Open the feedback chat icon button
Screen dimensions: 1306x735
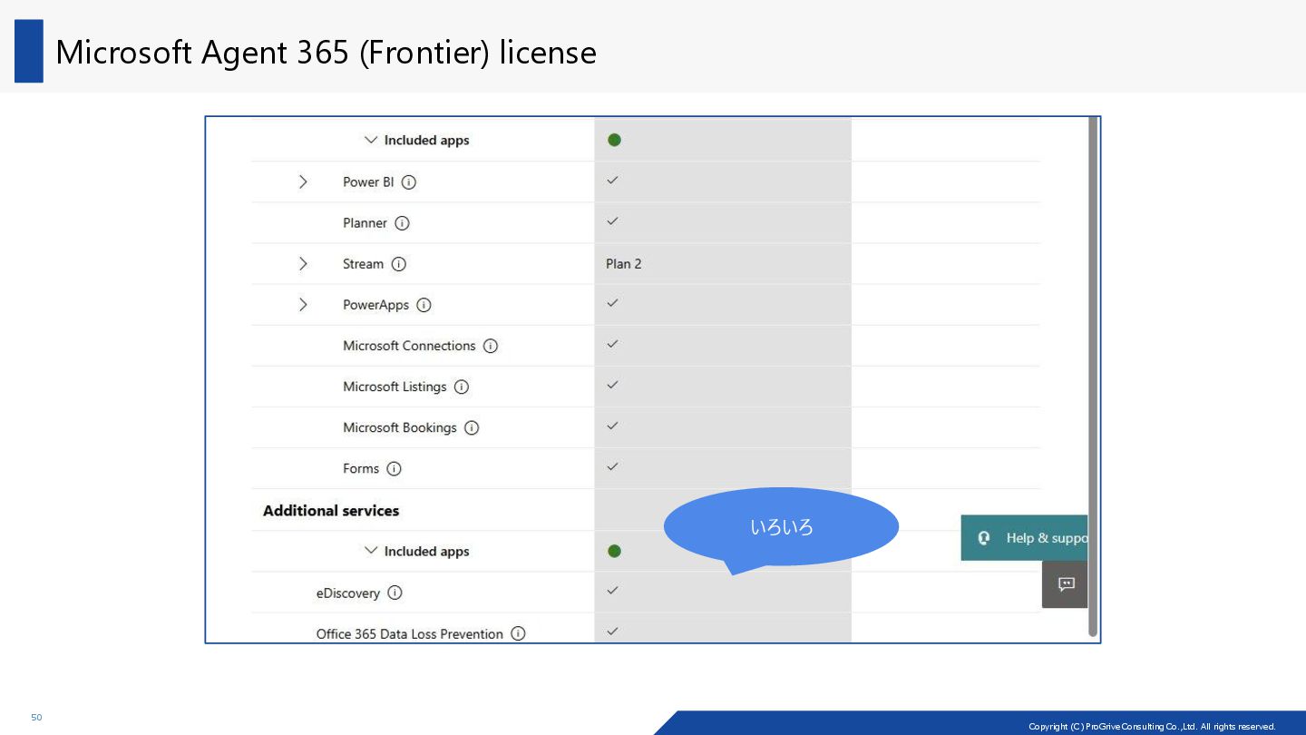1066,584
